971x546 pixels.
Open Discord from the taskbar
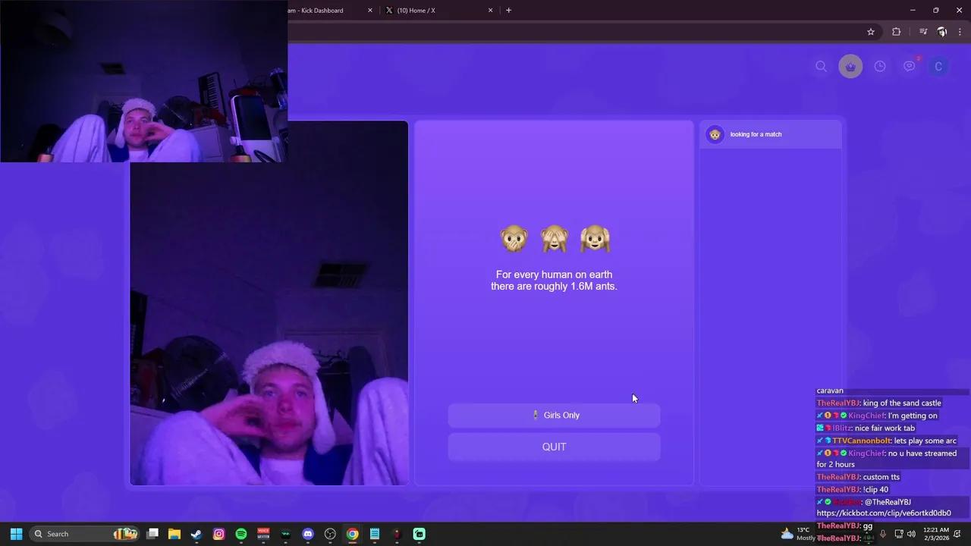point(308,534)
